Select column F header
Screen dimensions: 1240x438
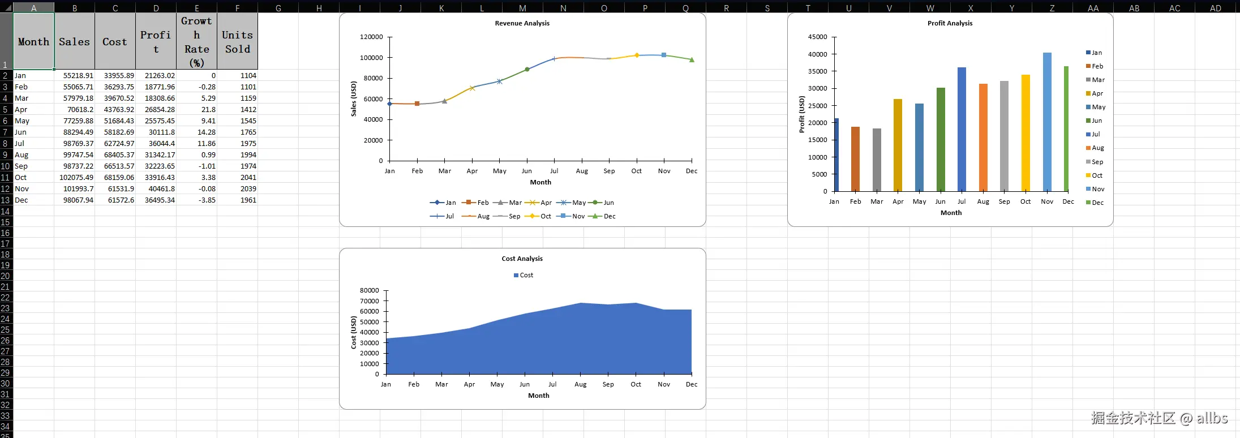(237, 8)
